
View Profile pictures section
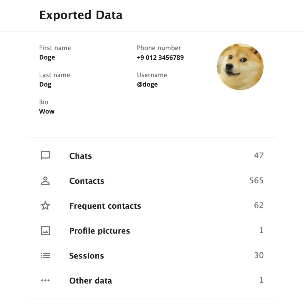click(100, 231)
